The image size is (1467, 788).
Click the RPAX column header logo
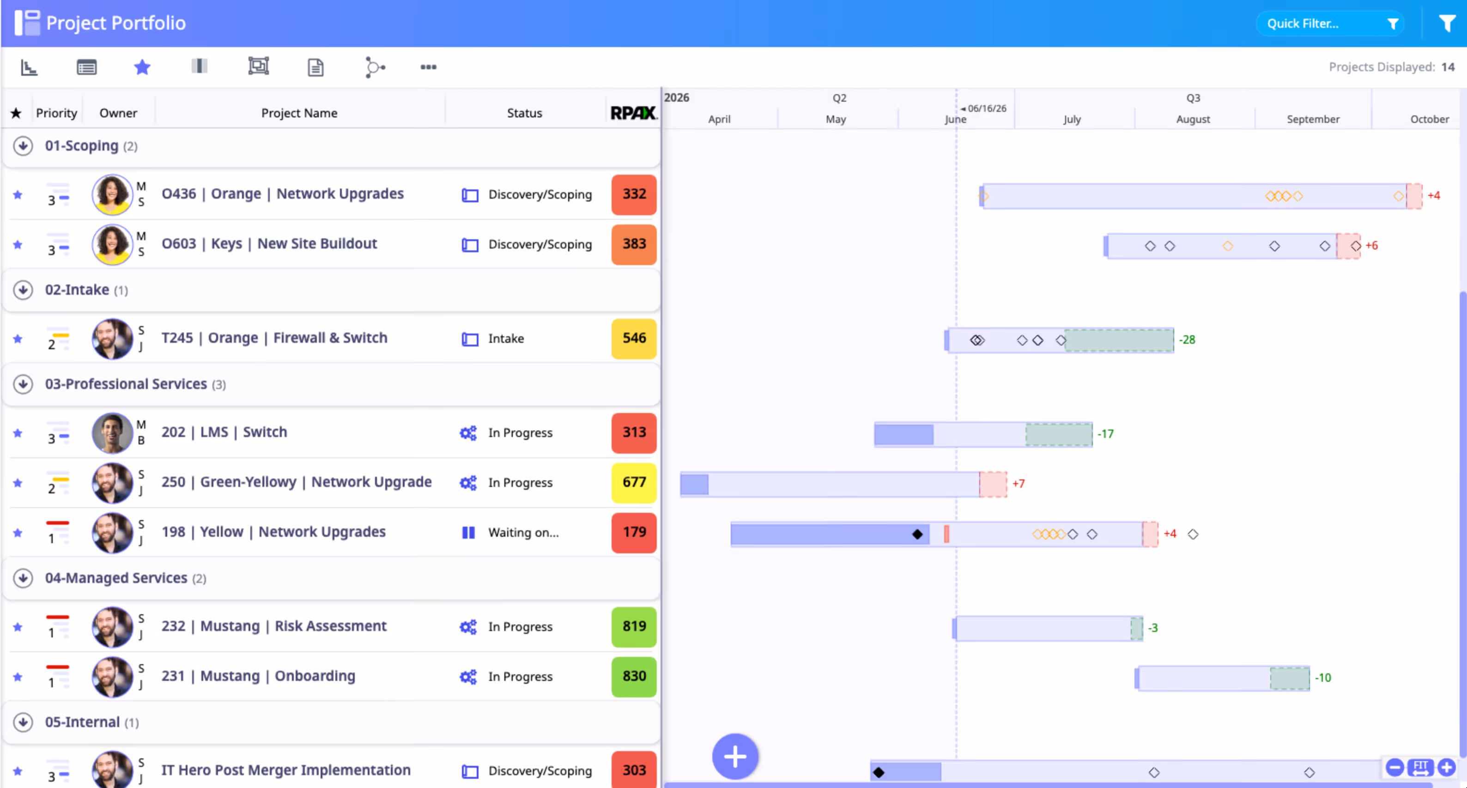point(634,113)
